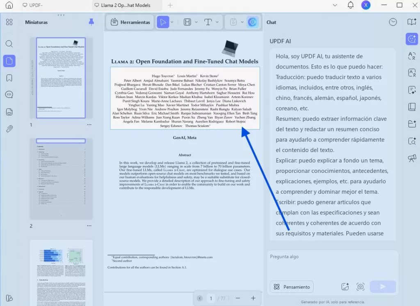Open the comments sidebar icon

[x=9, y=94]
